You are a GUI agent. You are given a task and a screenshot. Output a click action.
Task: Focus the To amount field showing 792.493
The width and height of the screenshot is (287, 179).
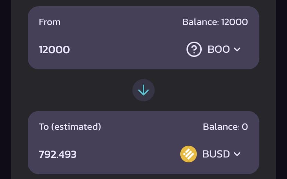click(58, 154)
